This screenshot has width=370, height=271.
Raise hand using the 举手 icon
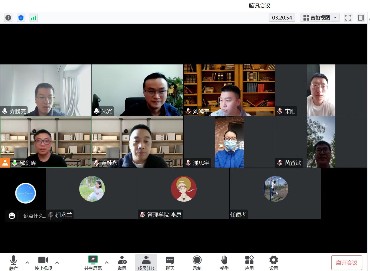pyautogui.click(x=224, y=262)
